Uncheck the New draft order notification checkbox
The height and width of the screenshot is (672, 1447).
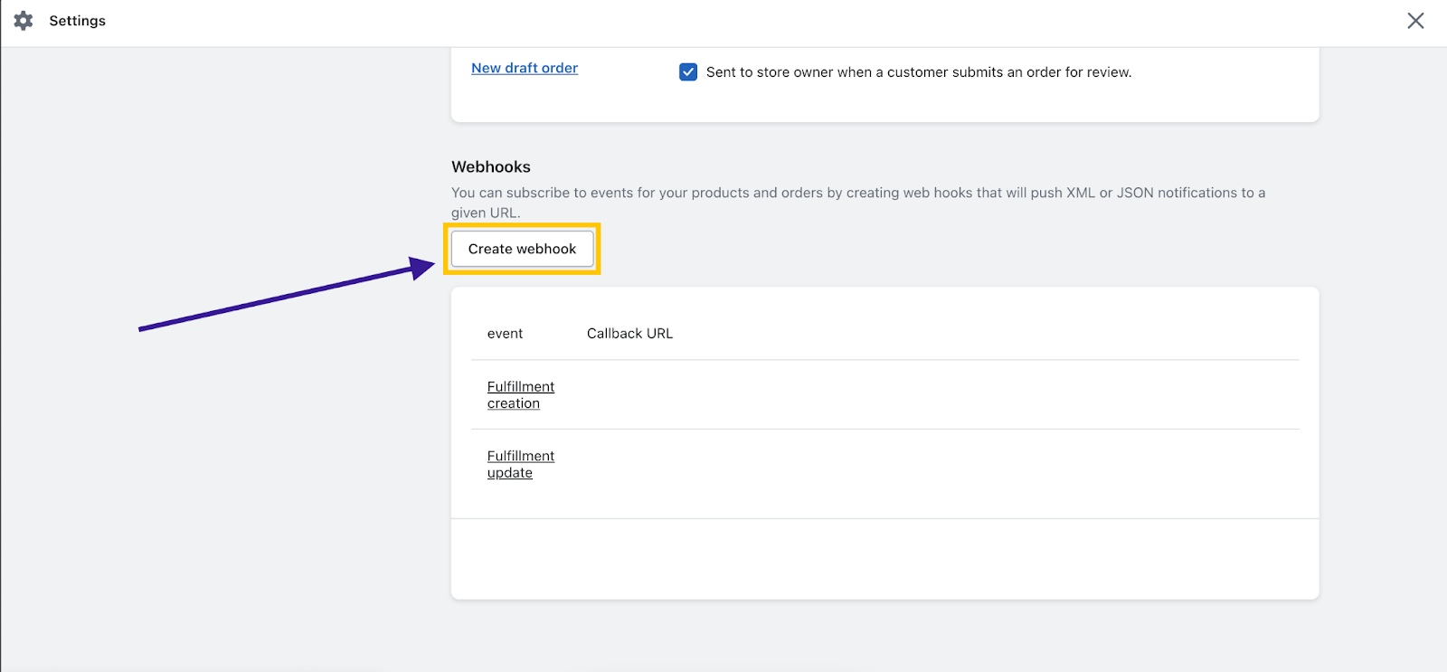pyautogui.click(x=688, y=72)
